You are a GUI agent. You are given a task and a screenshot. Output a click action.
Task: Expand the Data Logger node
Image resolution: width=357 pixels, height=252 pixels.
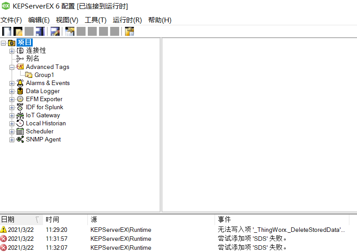12,91
